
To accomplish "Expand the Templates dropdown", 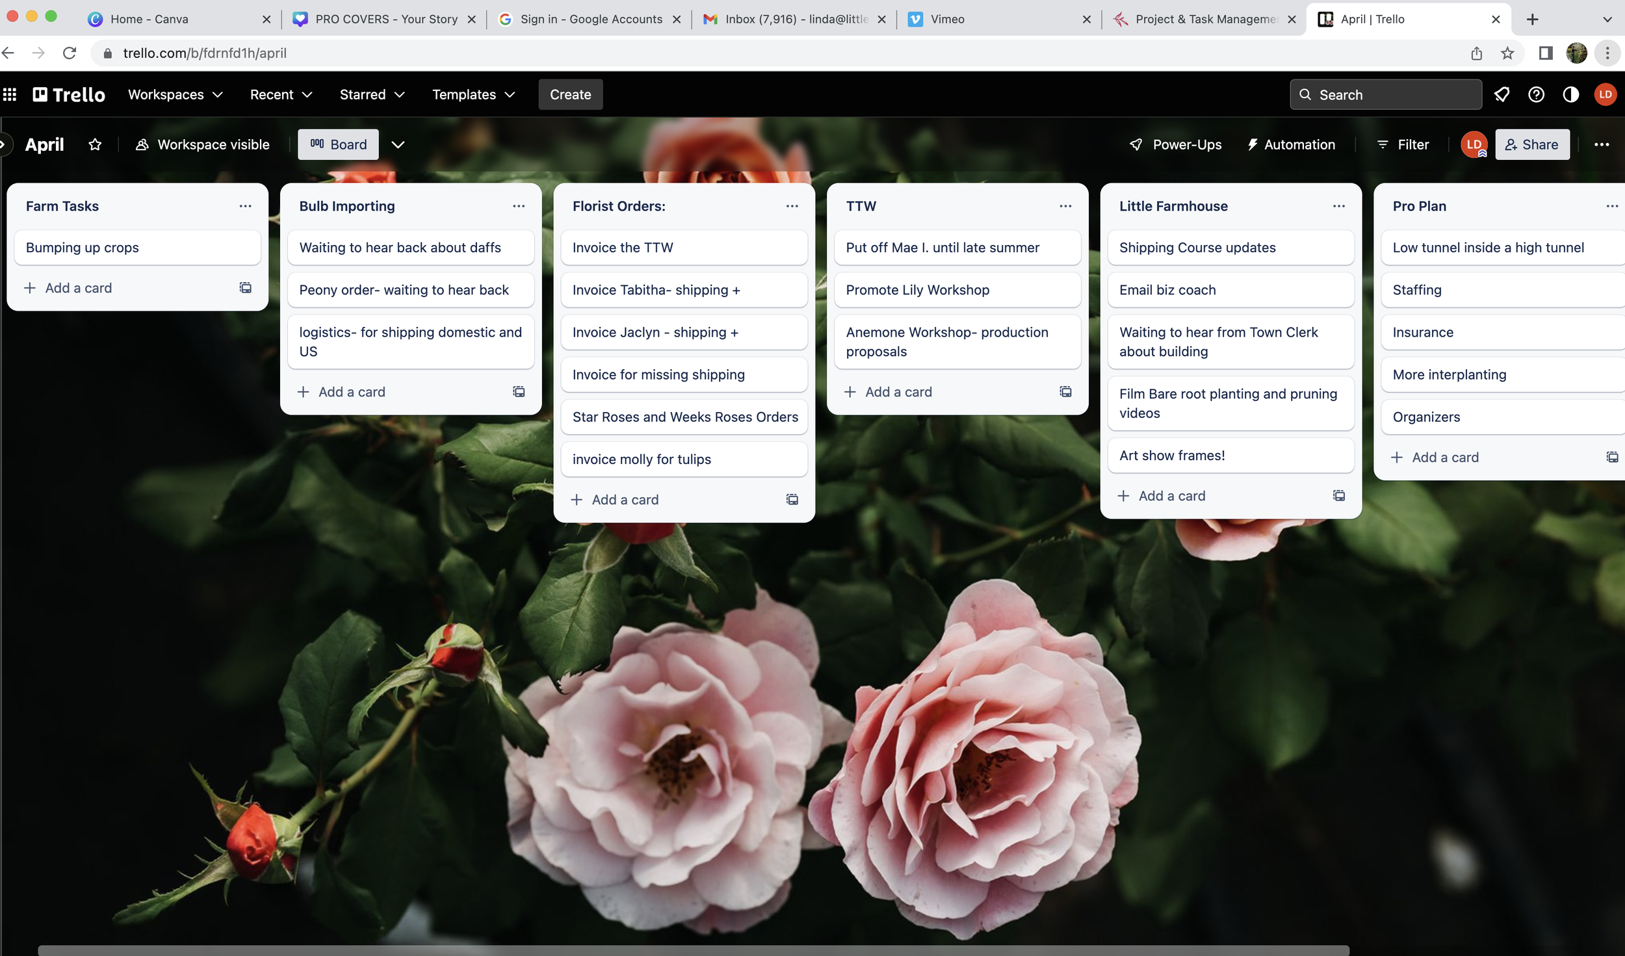I will (473, 95).
